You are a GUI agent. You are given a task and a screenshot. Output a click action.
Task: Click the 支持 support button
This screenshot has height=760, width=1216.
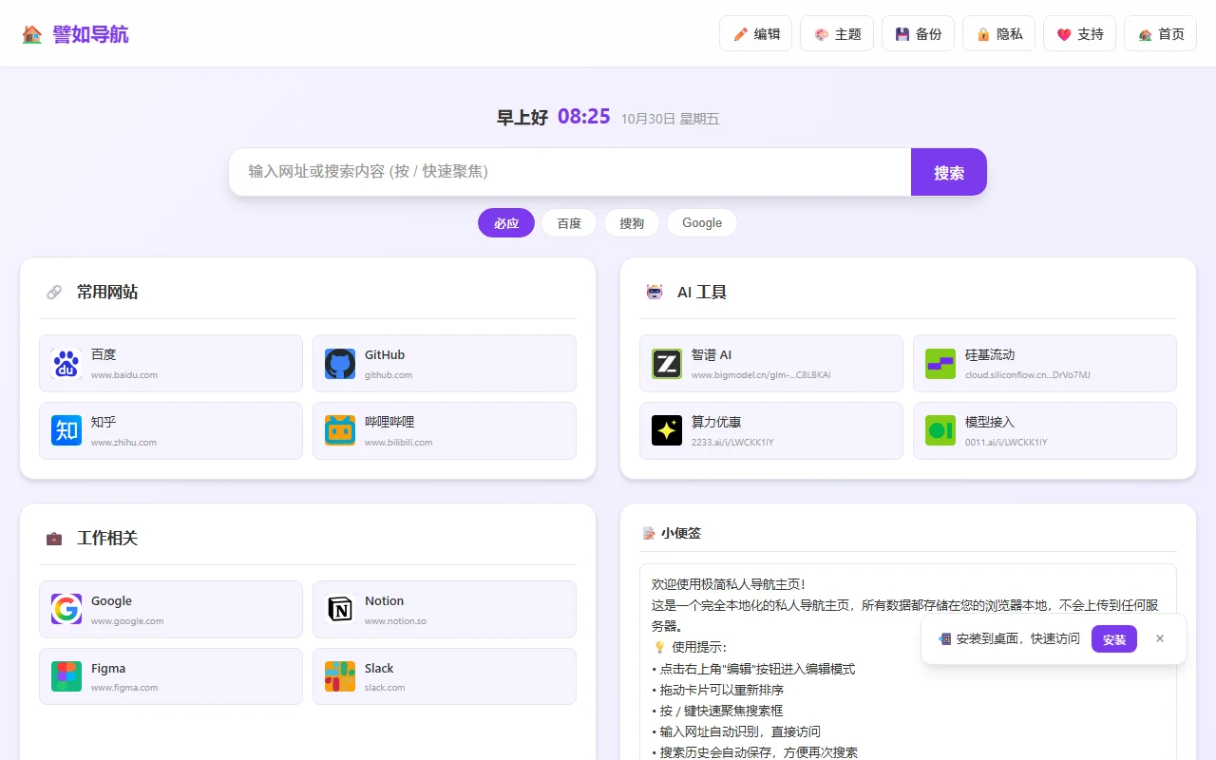pos(1080,34)
